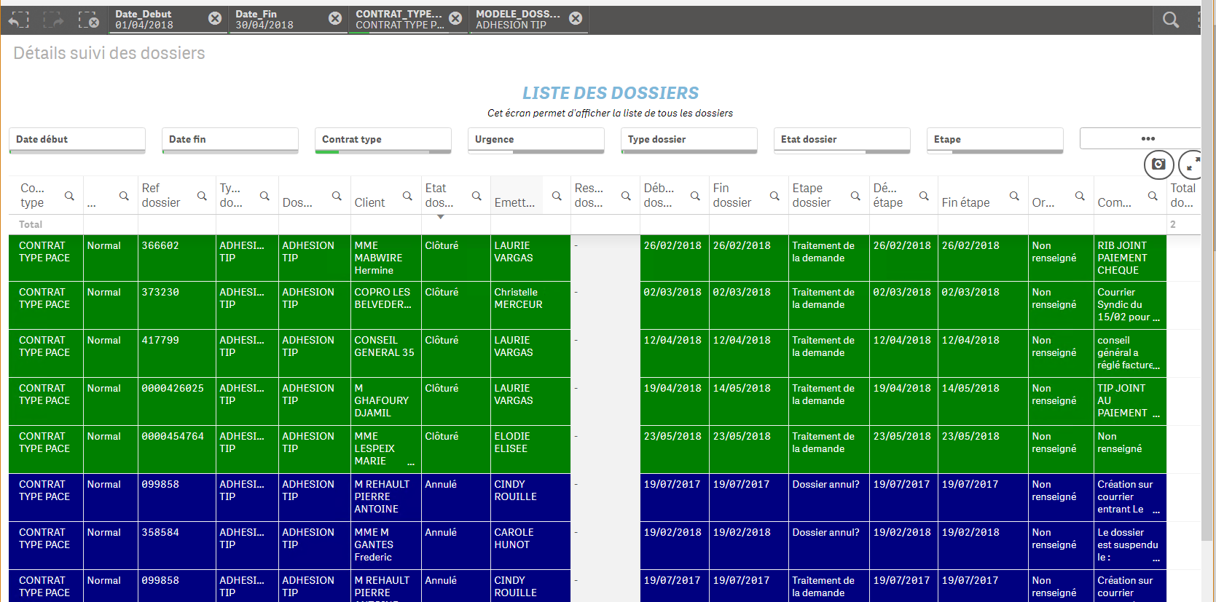Remove Date_Fin selection
The height and width of the screenshot is (602, 1216).
[335, 18]
